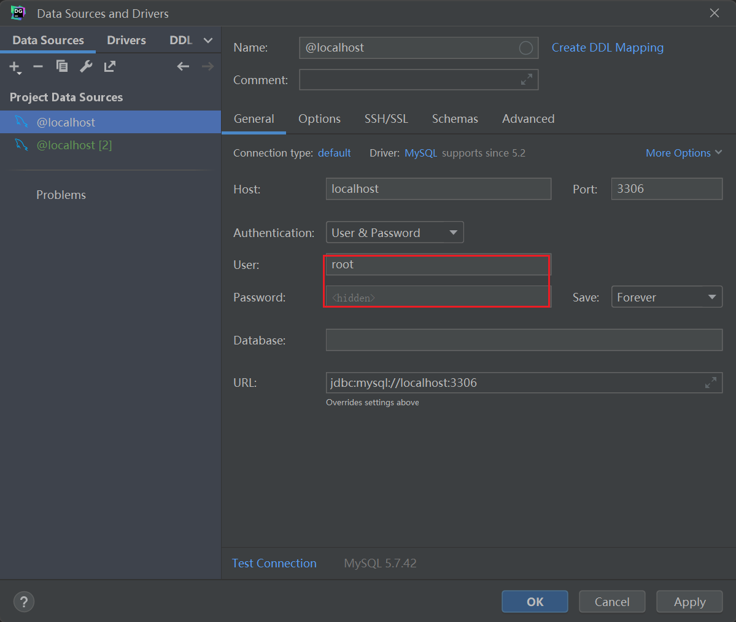Image resolution: width=736 pixels, height=622 pixels.
Task: Click the 'supports since 5.2' text
Action: click(484, 153)
